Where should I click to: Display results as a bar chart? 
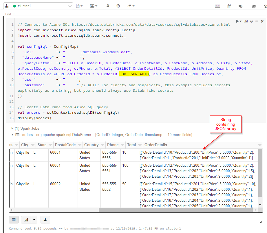coord(27,220)
